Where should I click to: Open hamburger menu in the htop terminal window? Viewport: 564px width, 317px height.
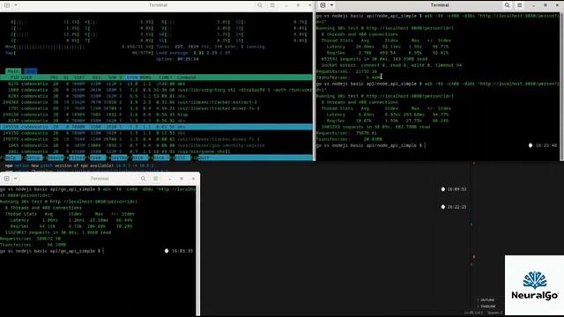tap(272, 5)
